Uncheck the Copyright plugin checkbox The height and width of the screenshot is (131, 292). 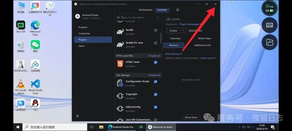(155, 94)
